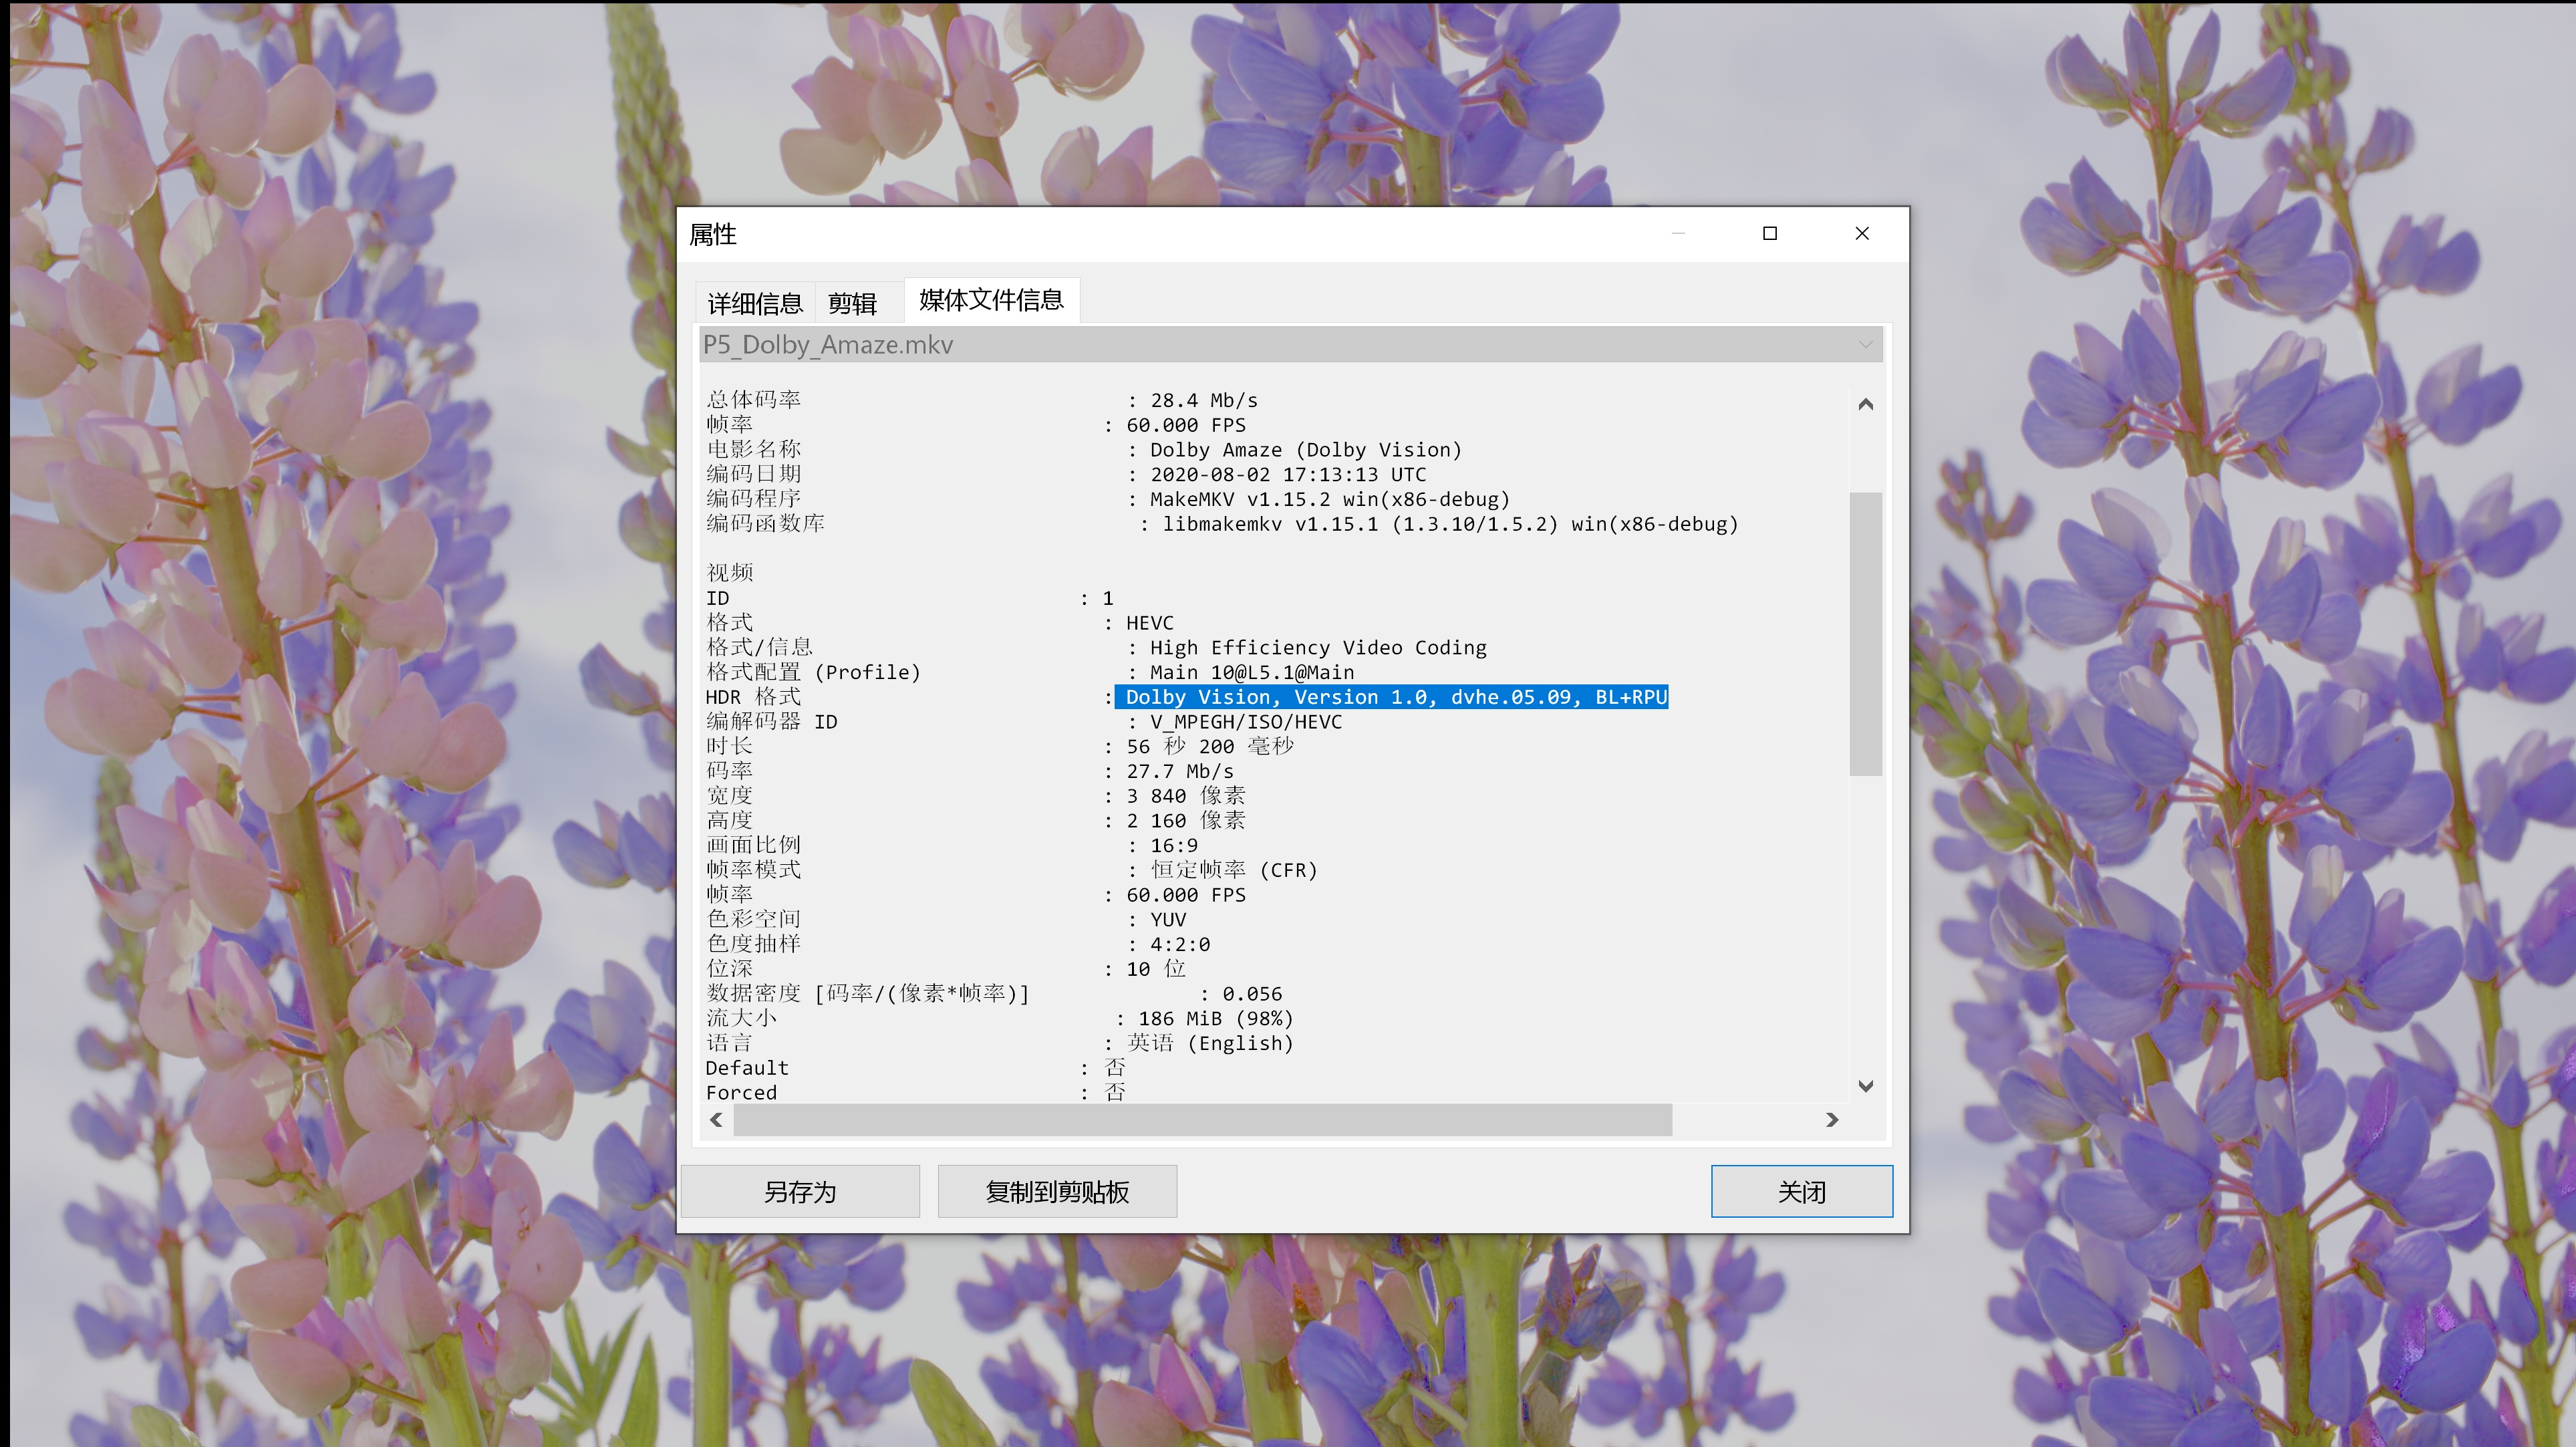2576x1447 pixels.
Task: Click the 10 位 bit depth value
Action: [x=1156, y=969]
